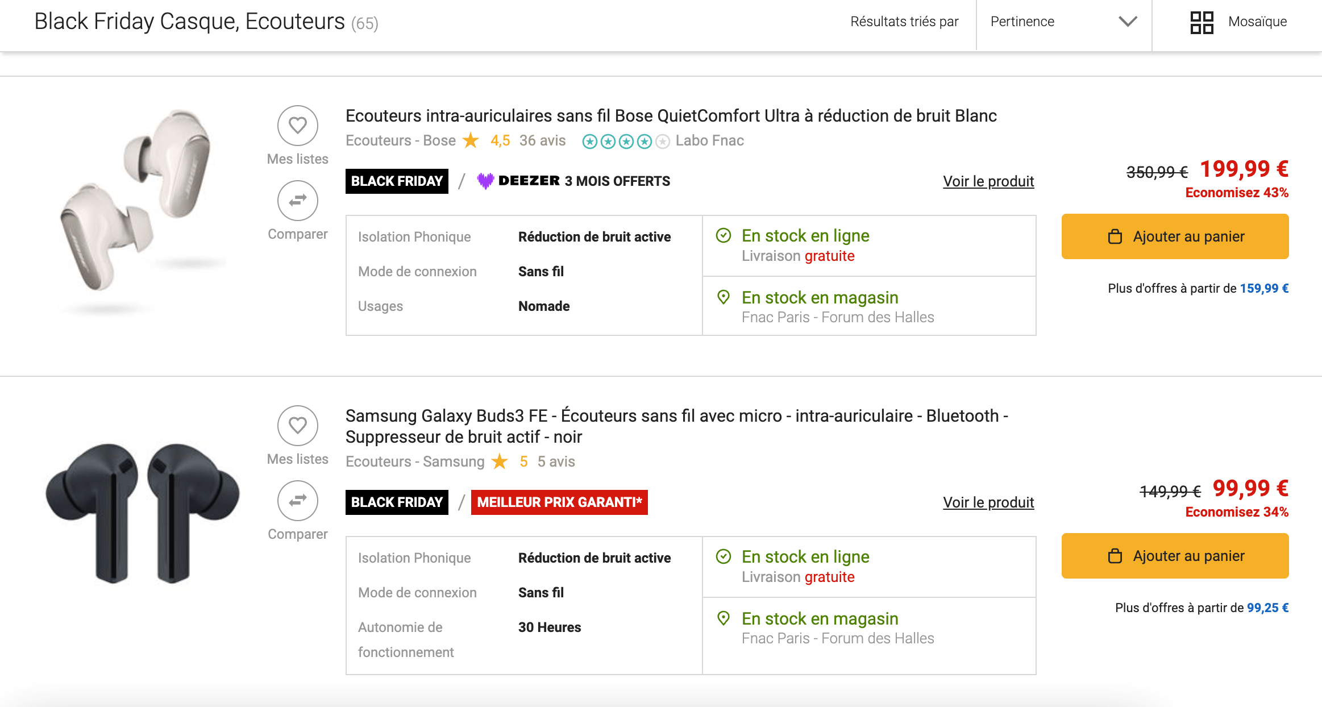Click the green En stock en ligne checkmark
The height and width of the screenshot is (707, 1322).
[x=724, y=235]
